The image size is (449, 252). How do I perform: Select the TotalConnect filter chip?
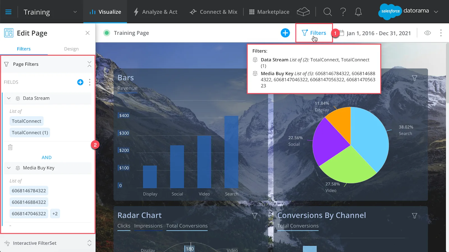coord(26,121)
